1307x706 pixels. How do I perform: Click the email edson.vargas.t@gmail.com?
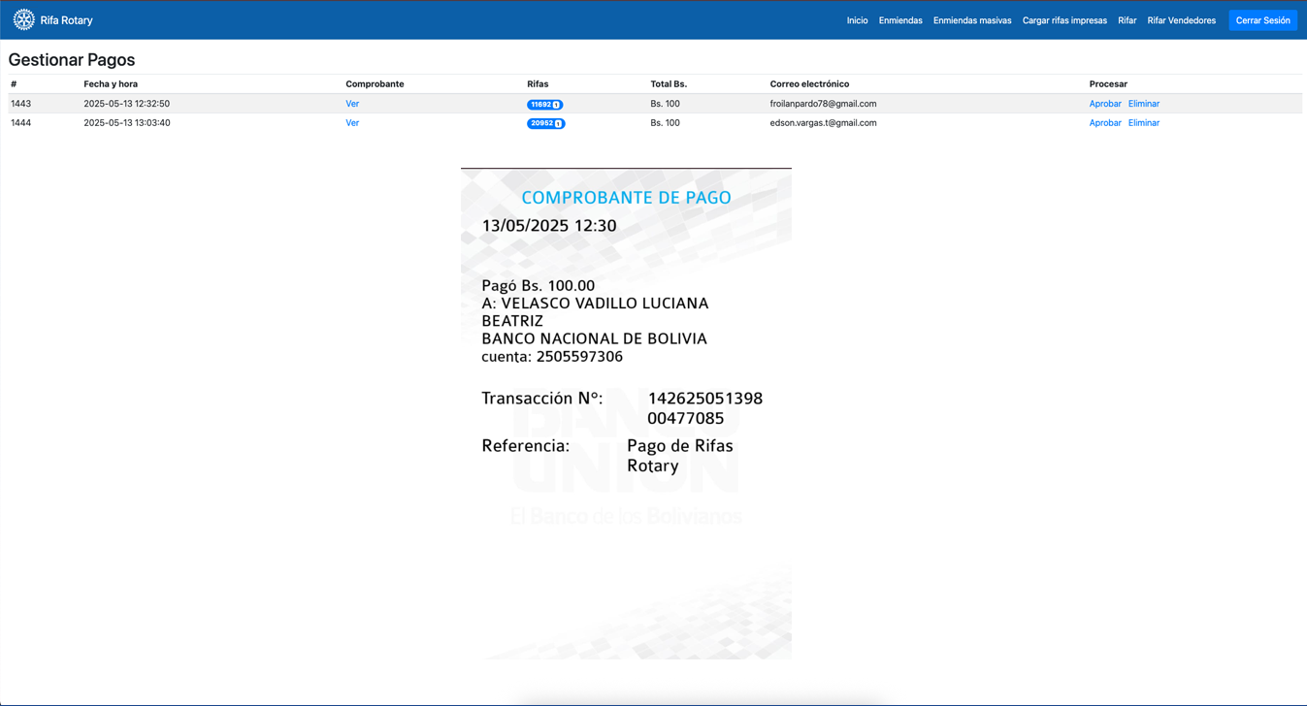click(823, 123)
